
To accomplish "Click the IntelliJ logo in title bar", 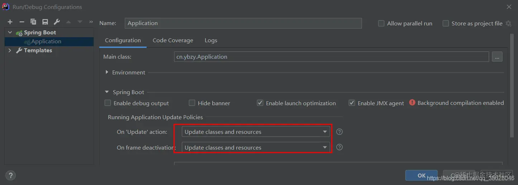I will click(6, 6).
